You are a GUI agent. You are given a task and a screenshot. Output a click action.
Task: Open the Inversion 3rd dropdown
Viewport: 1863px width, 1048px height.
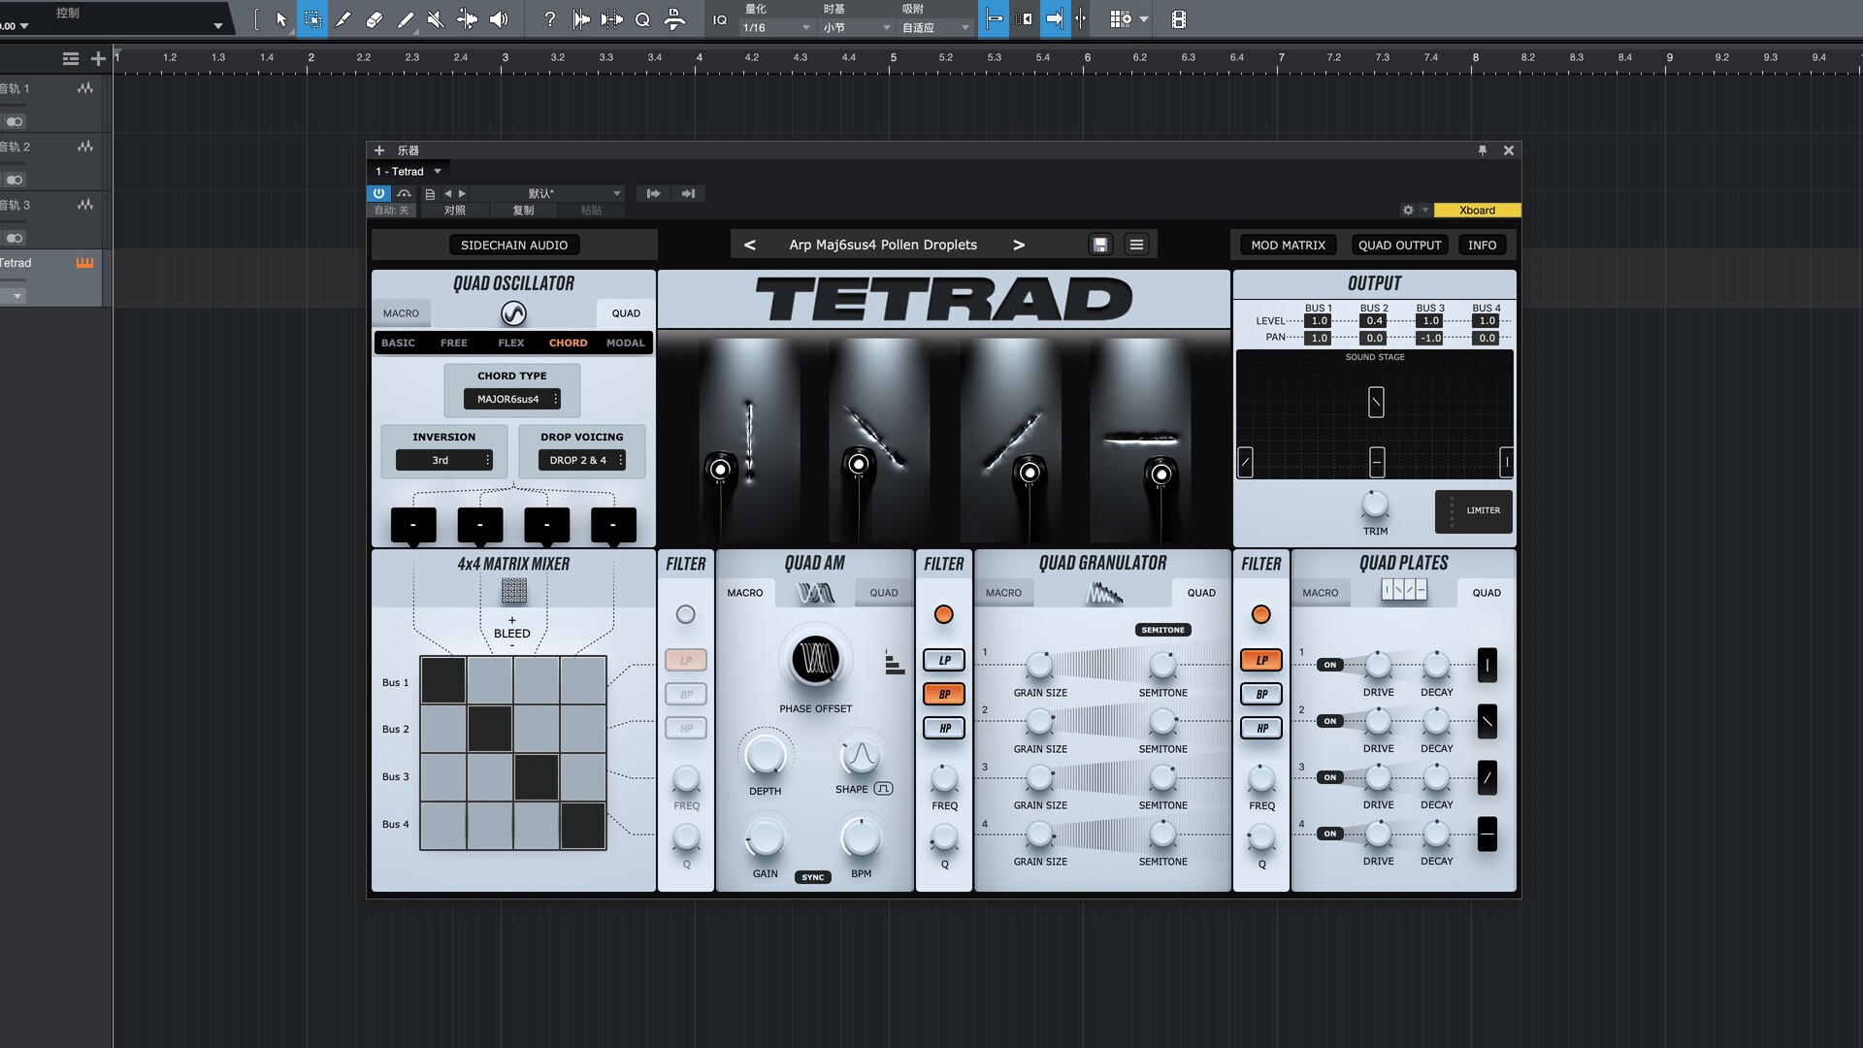tap(443, 460)
